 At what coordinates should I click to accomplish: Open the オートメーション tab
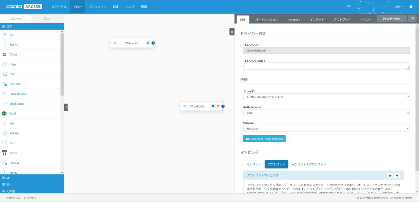(267, 20)
